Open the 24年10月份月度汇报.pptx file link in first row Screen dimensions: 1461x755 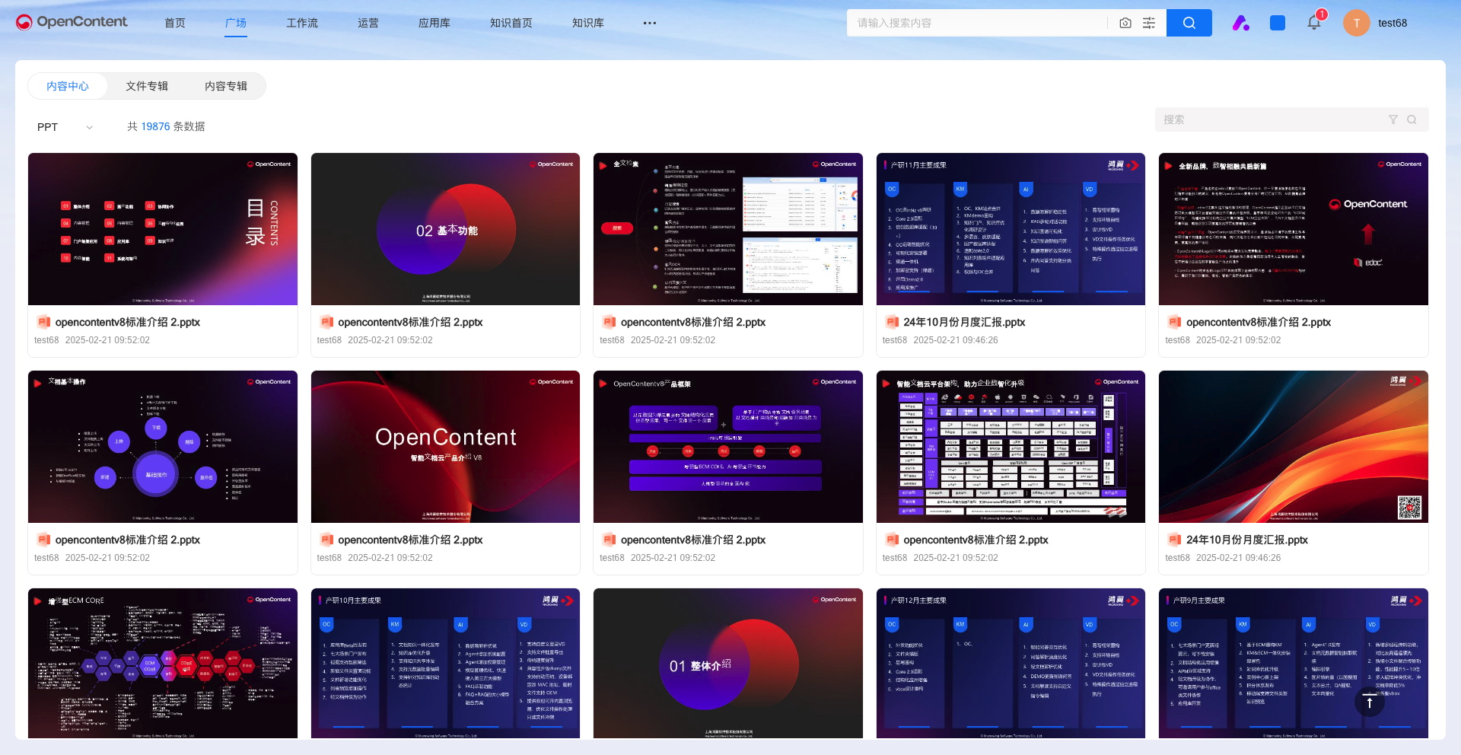pos(963,322)
